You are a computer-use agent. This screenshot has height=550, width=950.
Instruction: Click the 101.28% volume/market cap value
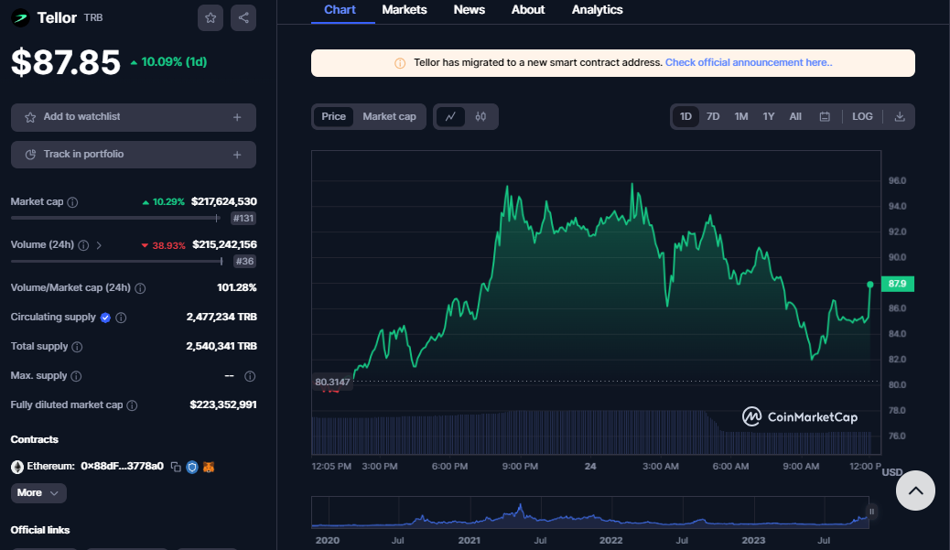point(237,287)
